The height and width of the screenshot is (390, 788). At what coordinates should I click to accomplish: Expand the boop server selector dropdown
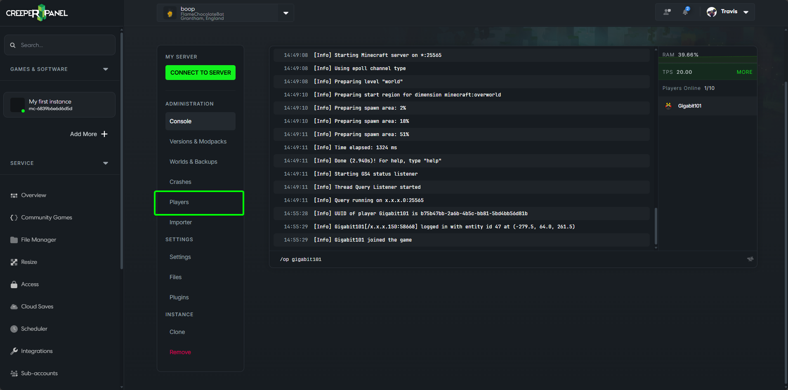[285, 13]
